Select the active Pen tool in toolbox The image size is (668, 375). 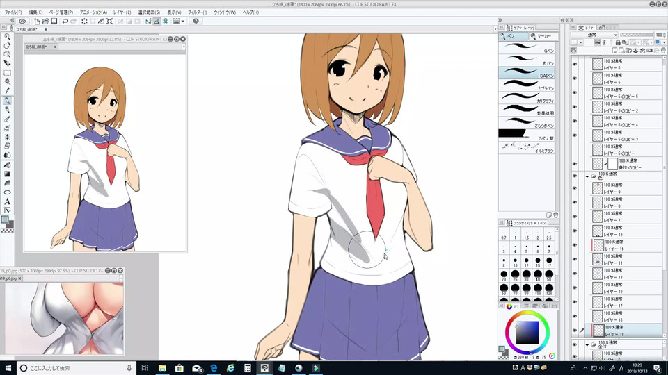pyautogui.click(x=7, y=101)
